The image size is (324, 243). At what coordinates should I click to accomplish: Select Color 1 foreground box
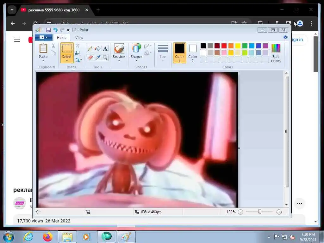click(179, 53)
